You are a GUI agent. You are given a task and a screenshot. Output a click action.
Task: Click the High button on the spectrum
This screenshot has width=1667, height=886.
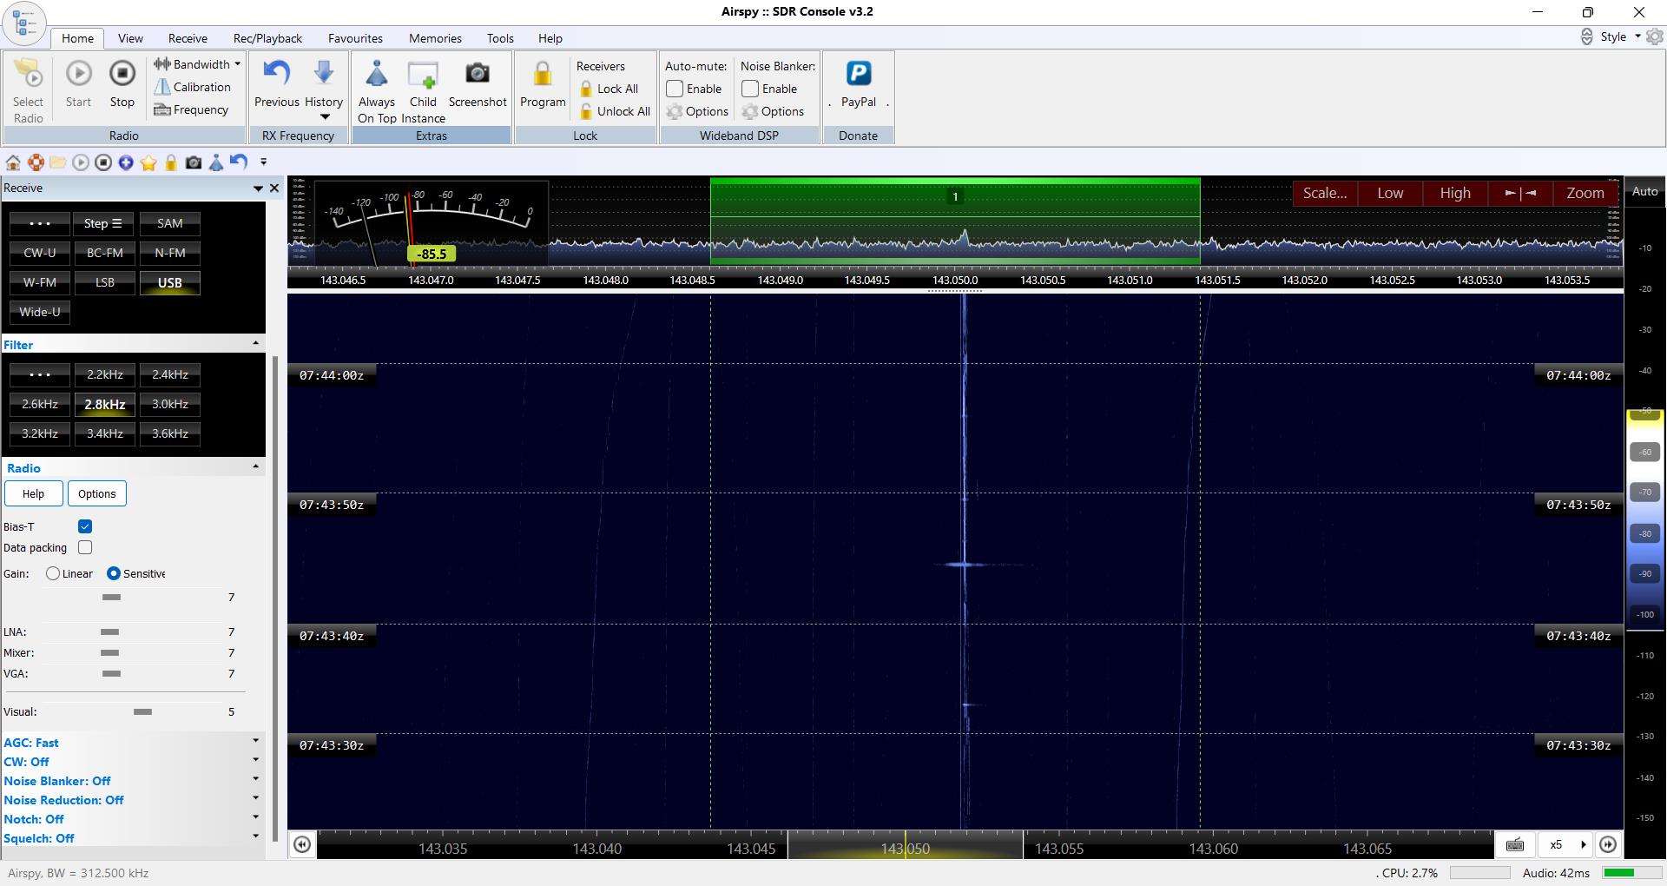coord(1455,193)
